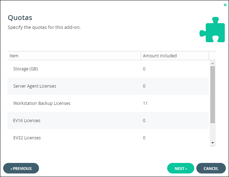
Task: Cancel the add-on wizard
Action: pyautogui.click(x=211, y=168)
